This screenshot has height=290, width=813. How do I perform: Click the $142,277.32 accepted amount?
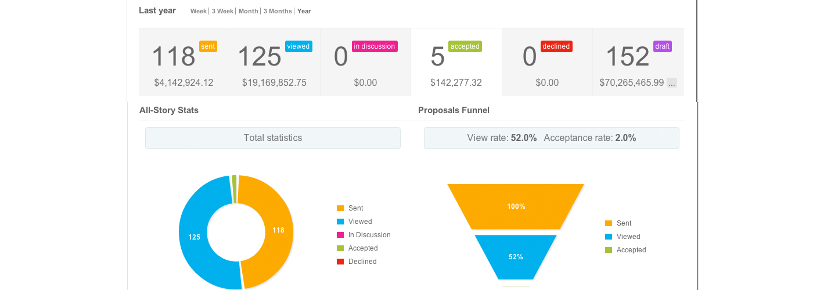point(456,83)
